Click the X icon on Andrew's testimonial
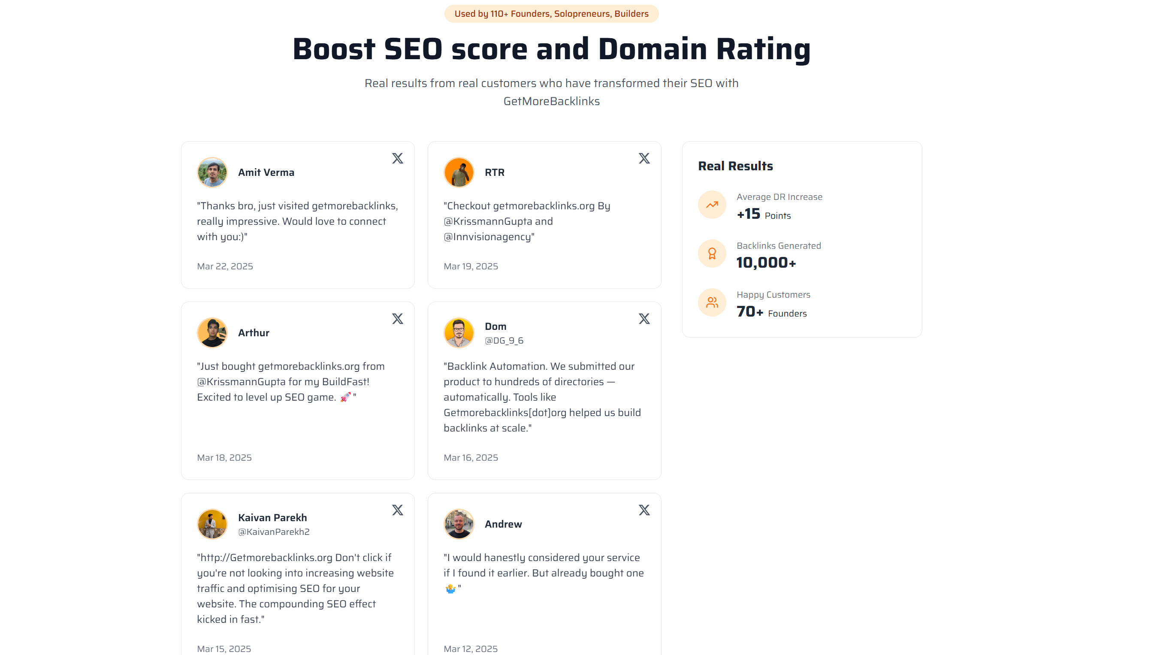 [644, 510]
